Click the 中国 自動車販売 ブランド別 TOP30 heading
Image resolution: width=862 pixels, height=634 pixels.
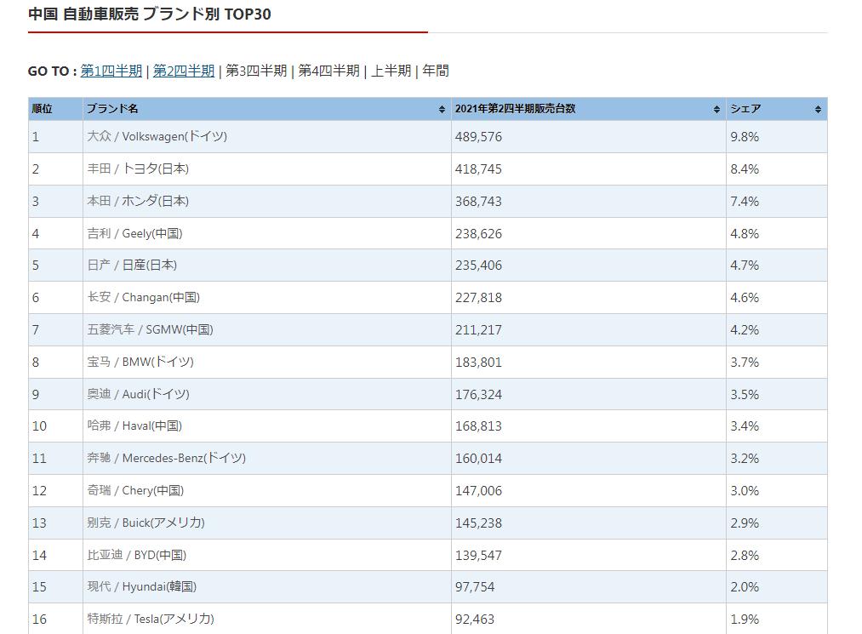(x=150, y=14)
